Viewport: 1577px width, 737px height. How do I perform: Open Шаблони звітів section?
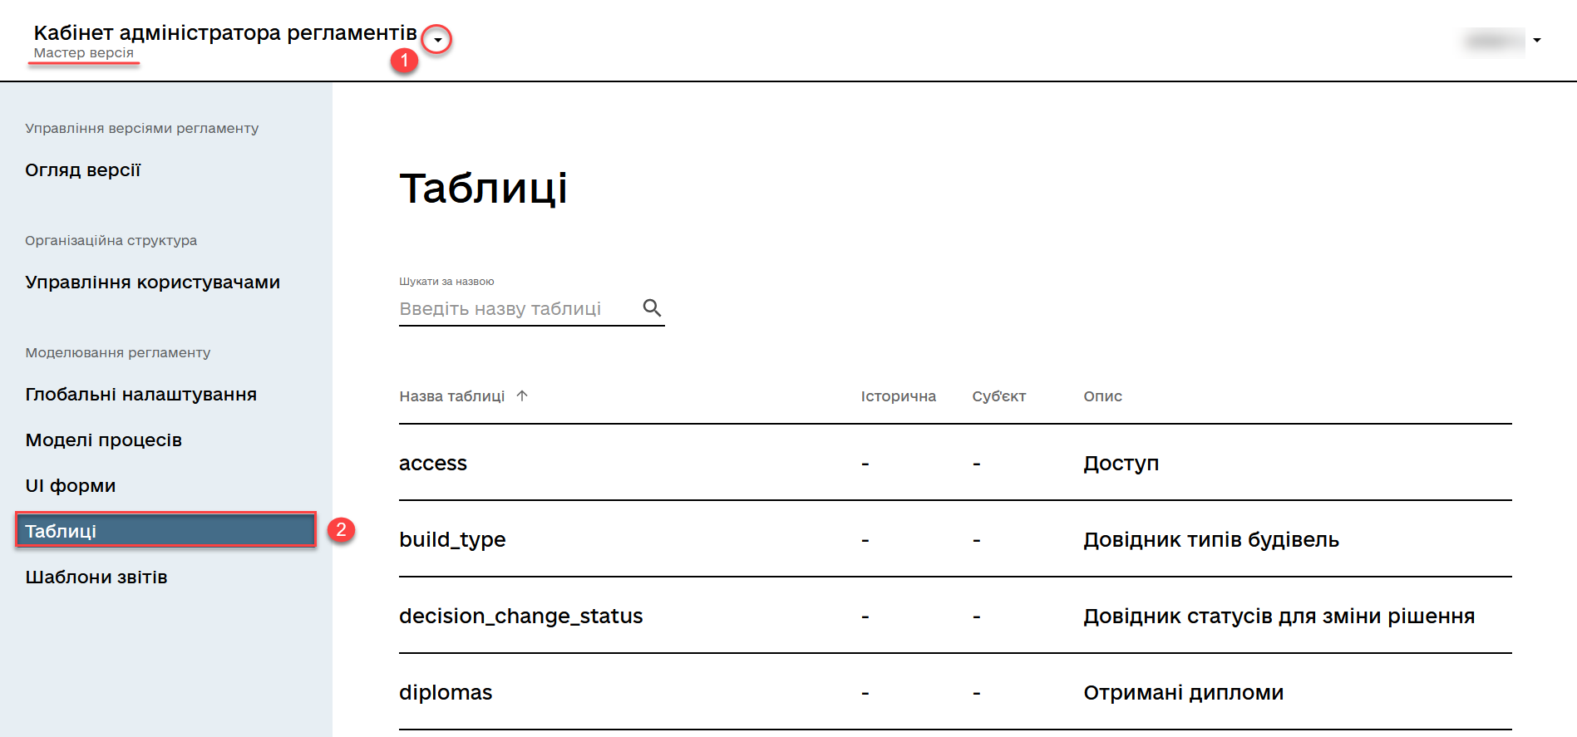[x=96, y=577]
